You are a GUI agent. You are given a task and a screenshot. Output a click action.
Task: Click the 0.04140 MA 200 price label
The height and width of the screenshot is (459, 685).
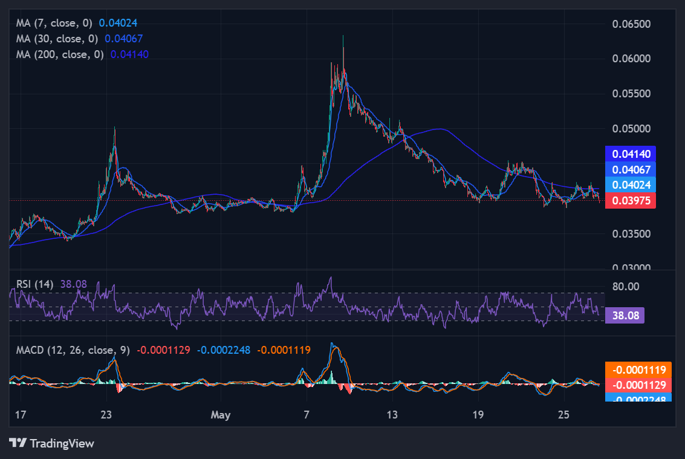click(631, 154)
